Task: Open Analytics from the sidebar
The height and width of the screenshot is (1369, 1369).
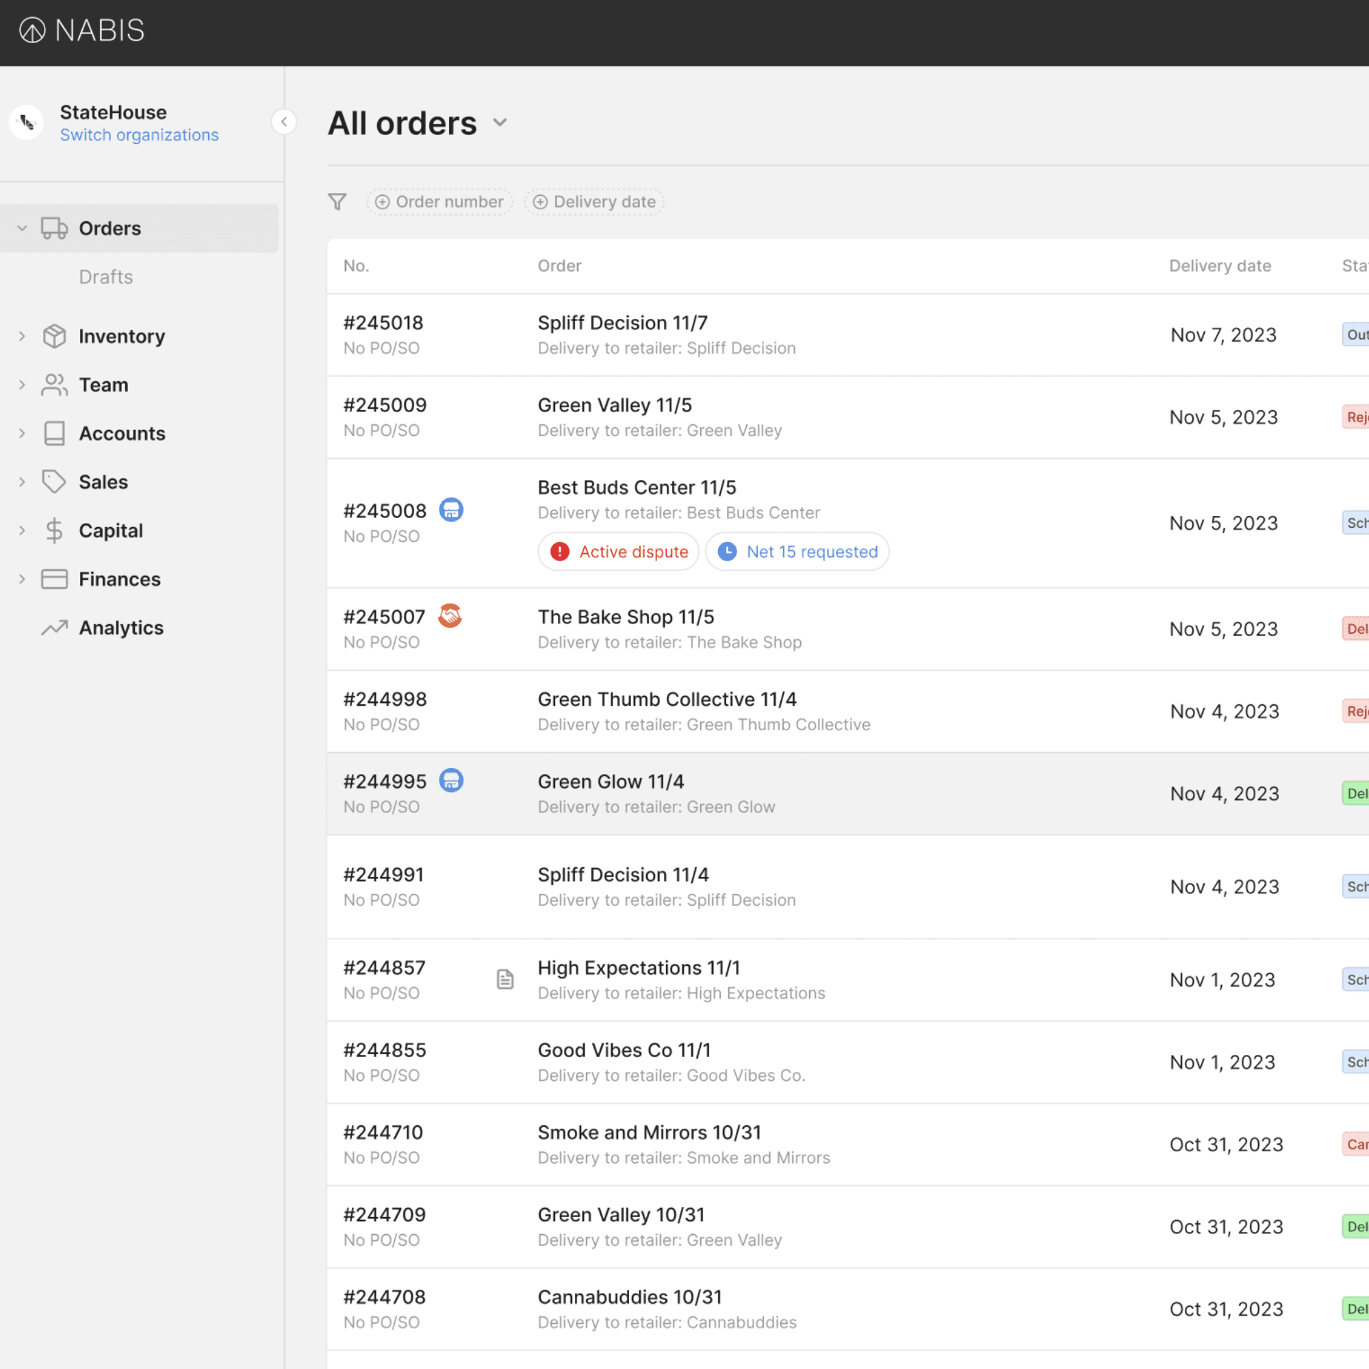Action: point(121,628)
